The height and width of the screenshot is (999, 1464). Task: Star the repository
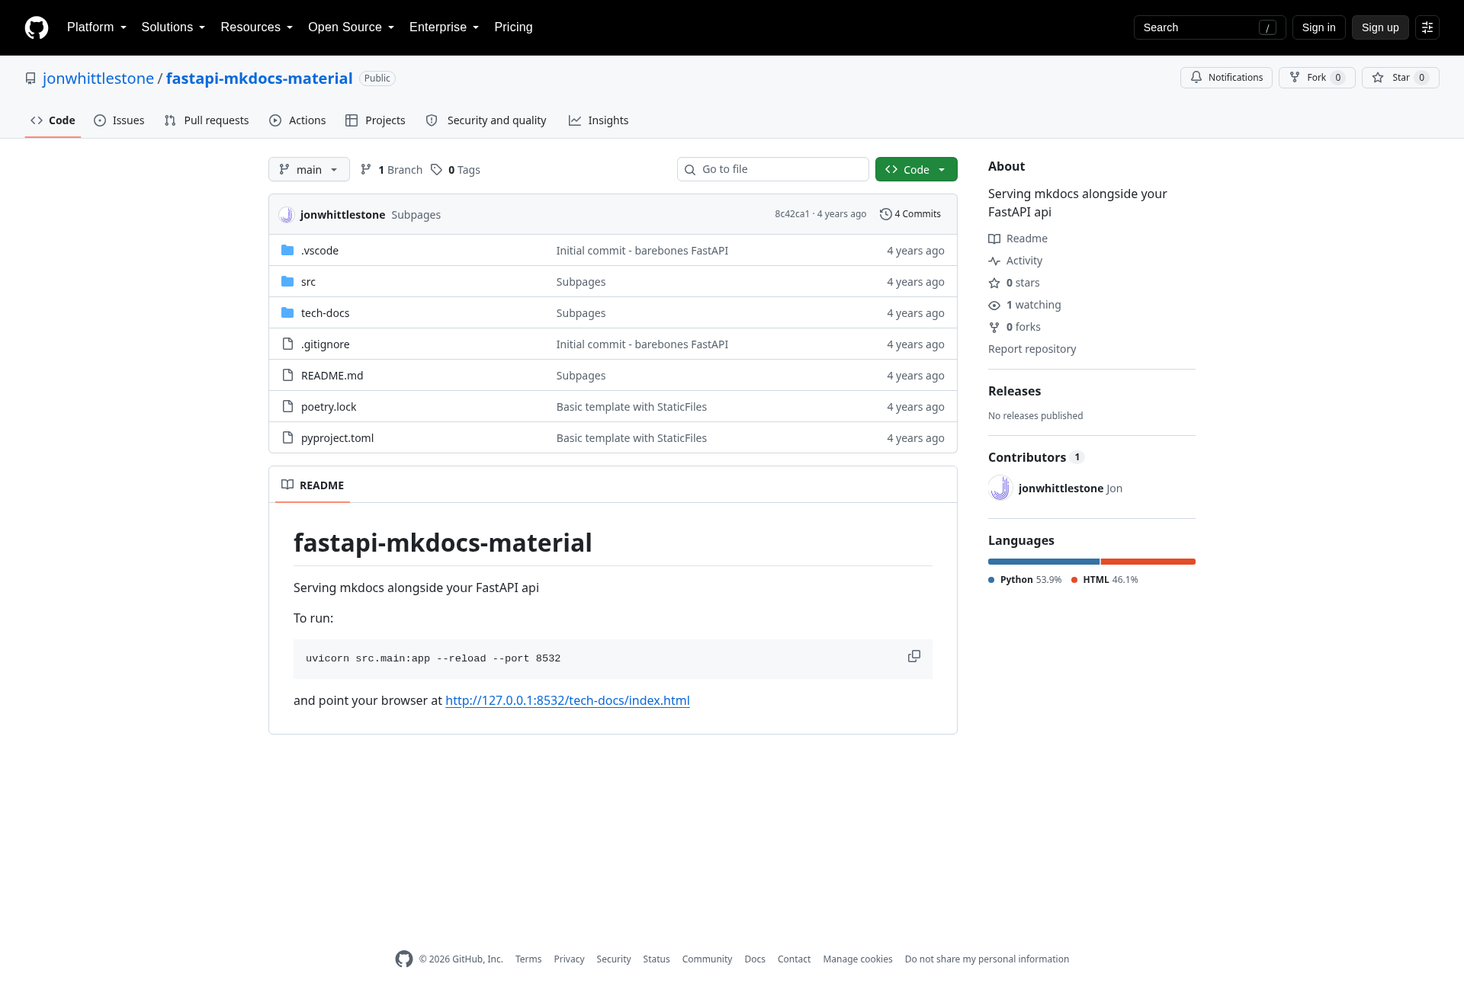tap(1400, 78)
